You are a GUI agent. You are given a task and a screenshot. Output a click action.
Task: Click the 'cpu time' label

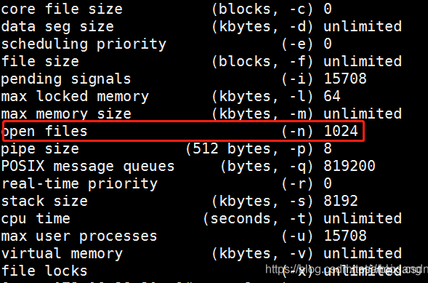coord(36,220)
